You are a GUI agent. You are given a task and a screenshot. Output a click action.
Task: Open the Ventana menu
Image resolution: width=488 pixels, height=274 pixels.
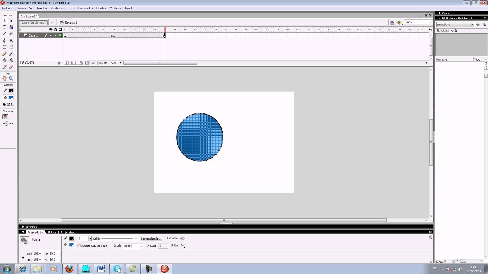pyautogui.click(x=116, y=8)
